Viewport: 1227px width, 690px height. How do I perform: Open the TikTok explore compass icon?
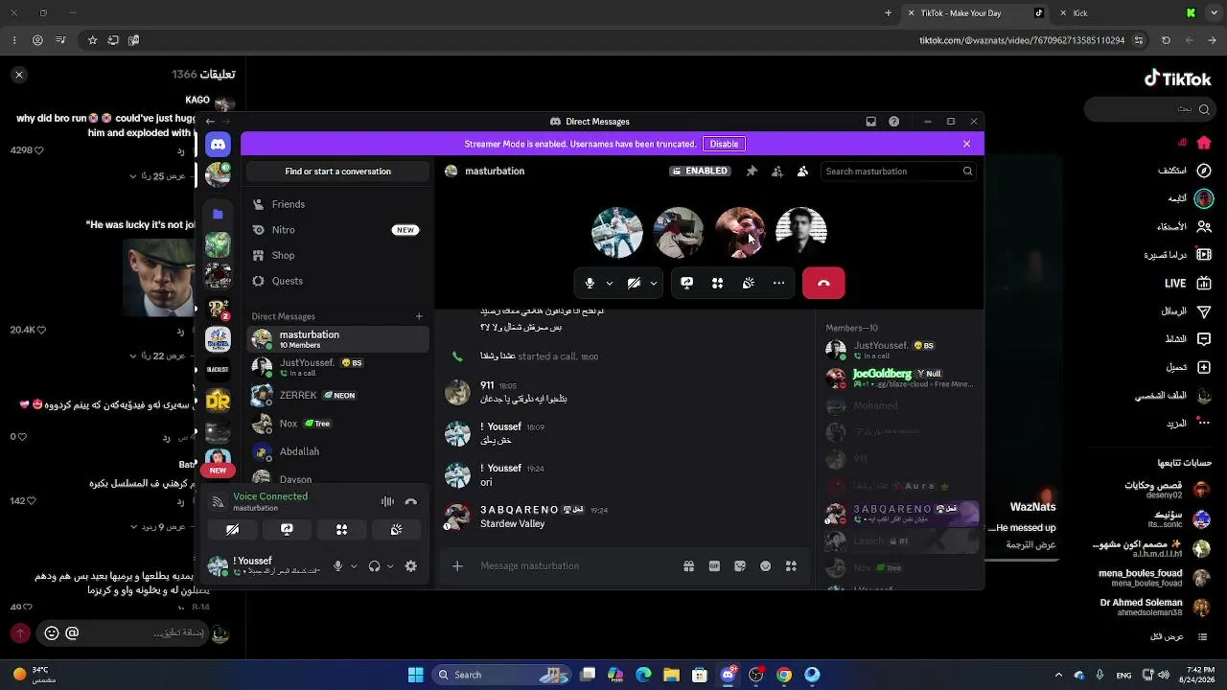[1204, 171]
